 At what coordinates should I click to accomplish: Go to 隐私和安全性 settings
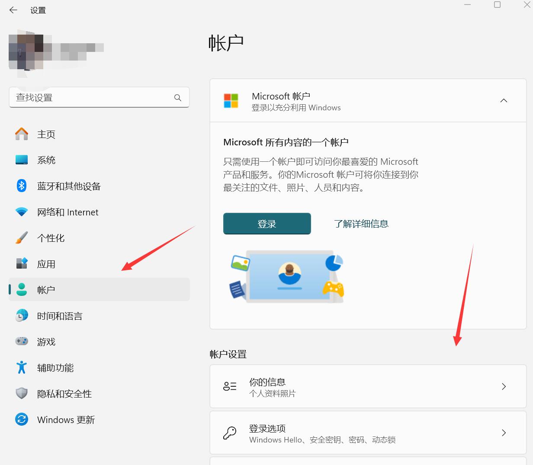coord(99,394)
